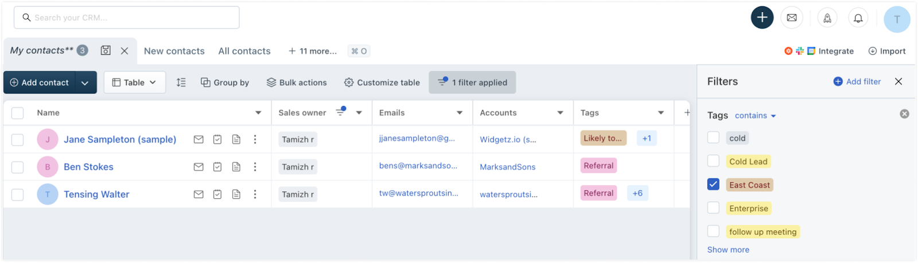
Task: Click Add filter in Filters panel
Action: click(x=857, y=81)
